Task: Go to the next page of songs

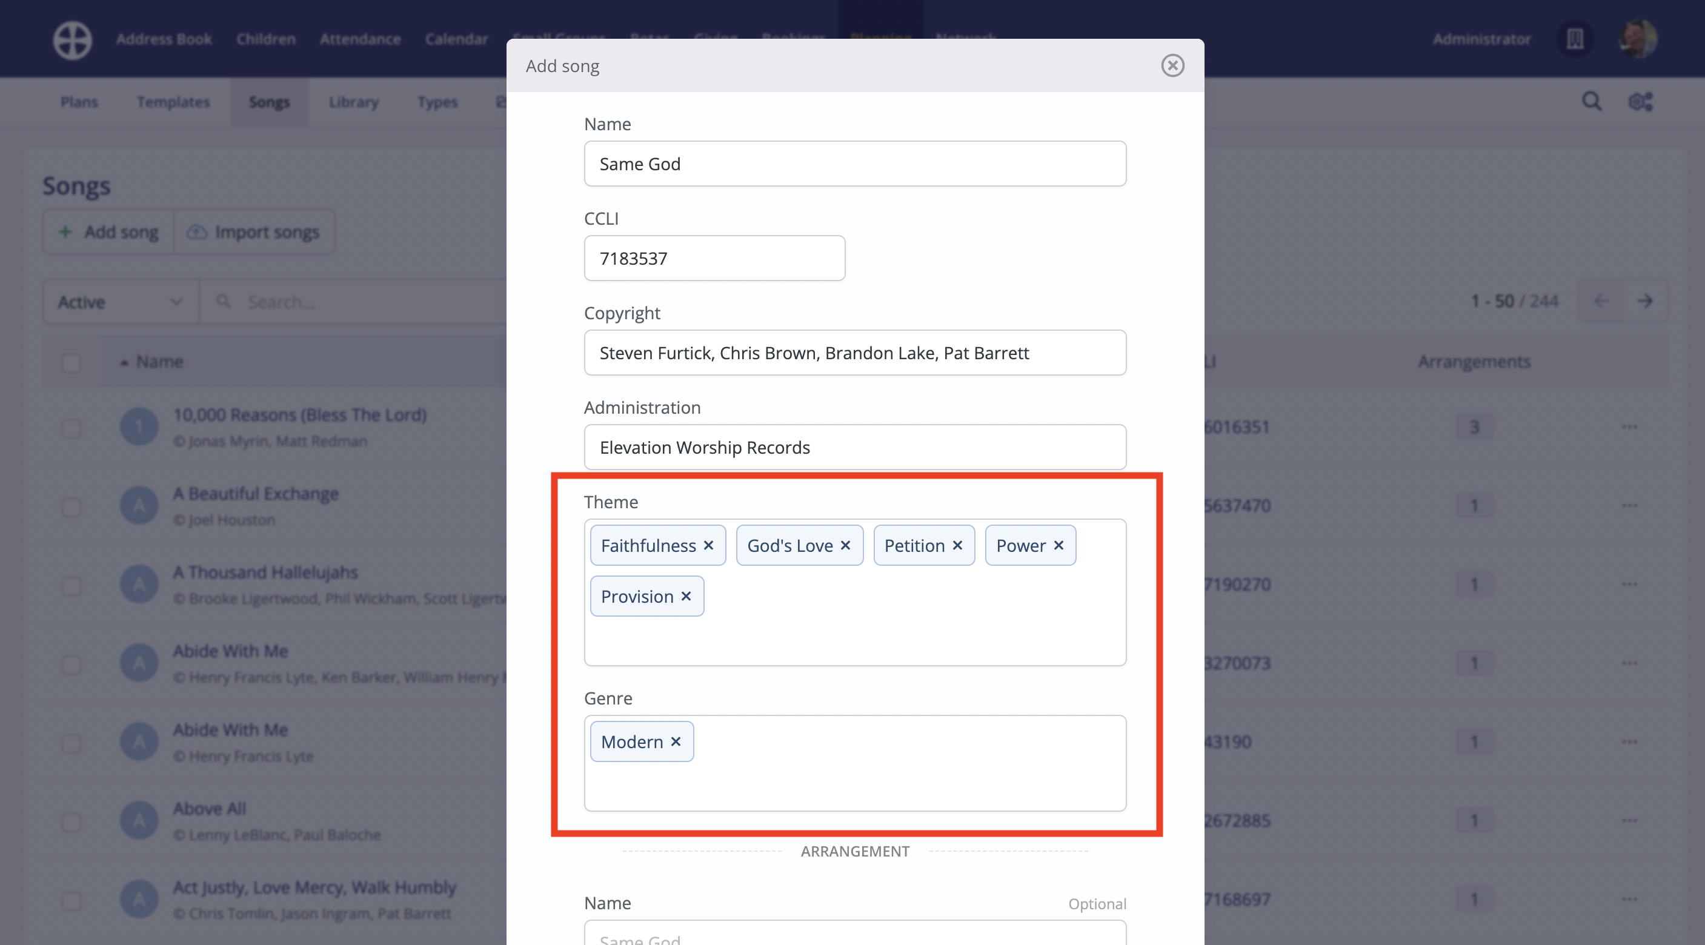Action: click(x=1645, y=301)
